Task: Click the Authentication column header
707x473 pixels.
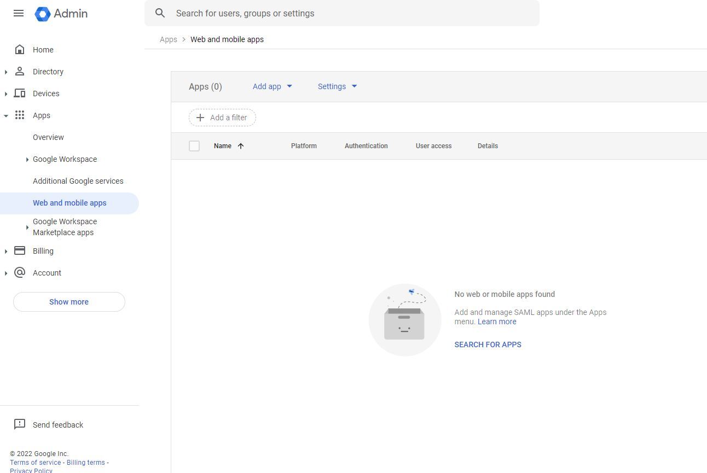Action: 366,146
